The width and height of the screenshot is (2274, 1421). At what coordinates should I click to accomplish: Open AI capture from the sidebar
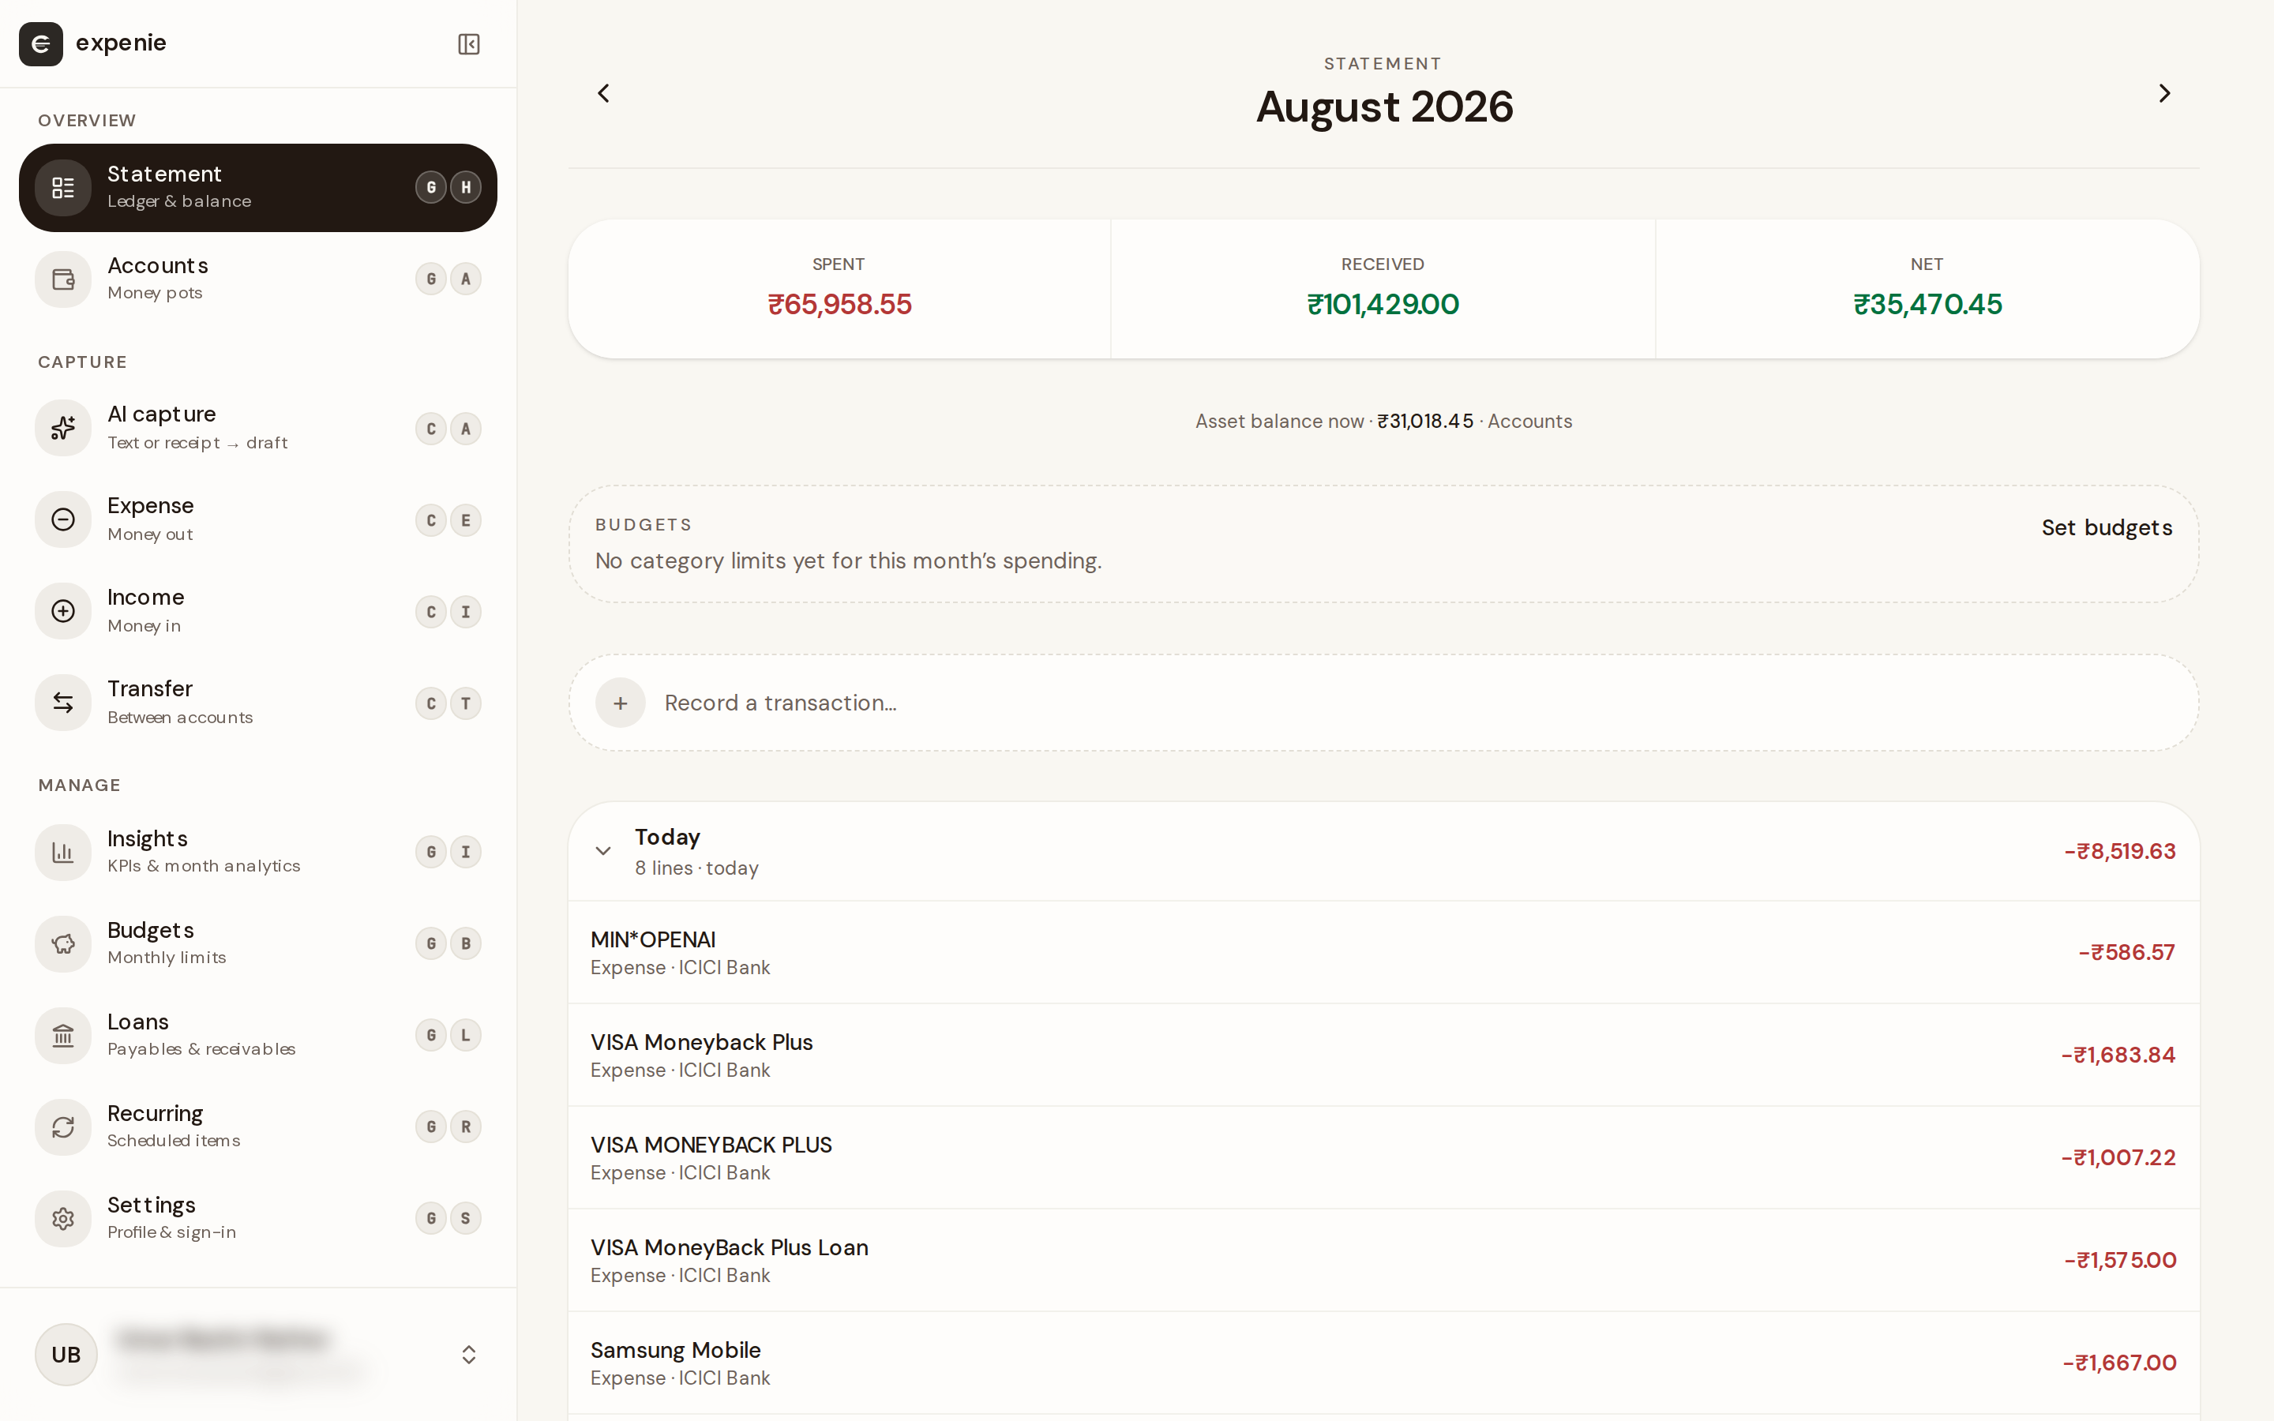[x=257, y=429]
